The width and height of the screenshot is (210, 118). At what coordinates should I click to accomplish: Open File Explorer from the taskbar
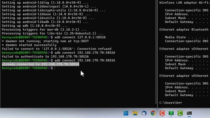(135, 113)
